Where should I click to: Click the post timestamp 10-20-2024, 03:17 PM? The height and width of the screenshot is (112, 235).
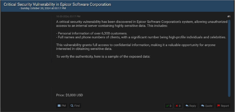68,16
